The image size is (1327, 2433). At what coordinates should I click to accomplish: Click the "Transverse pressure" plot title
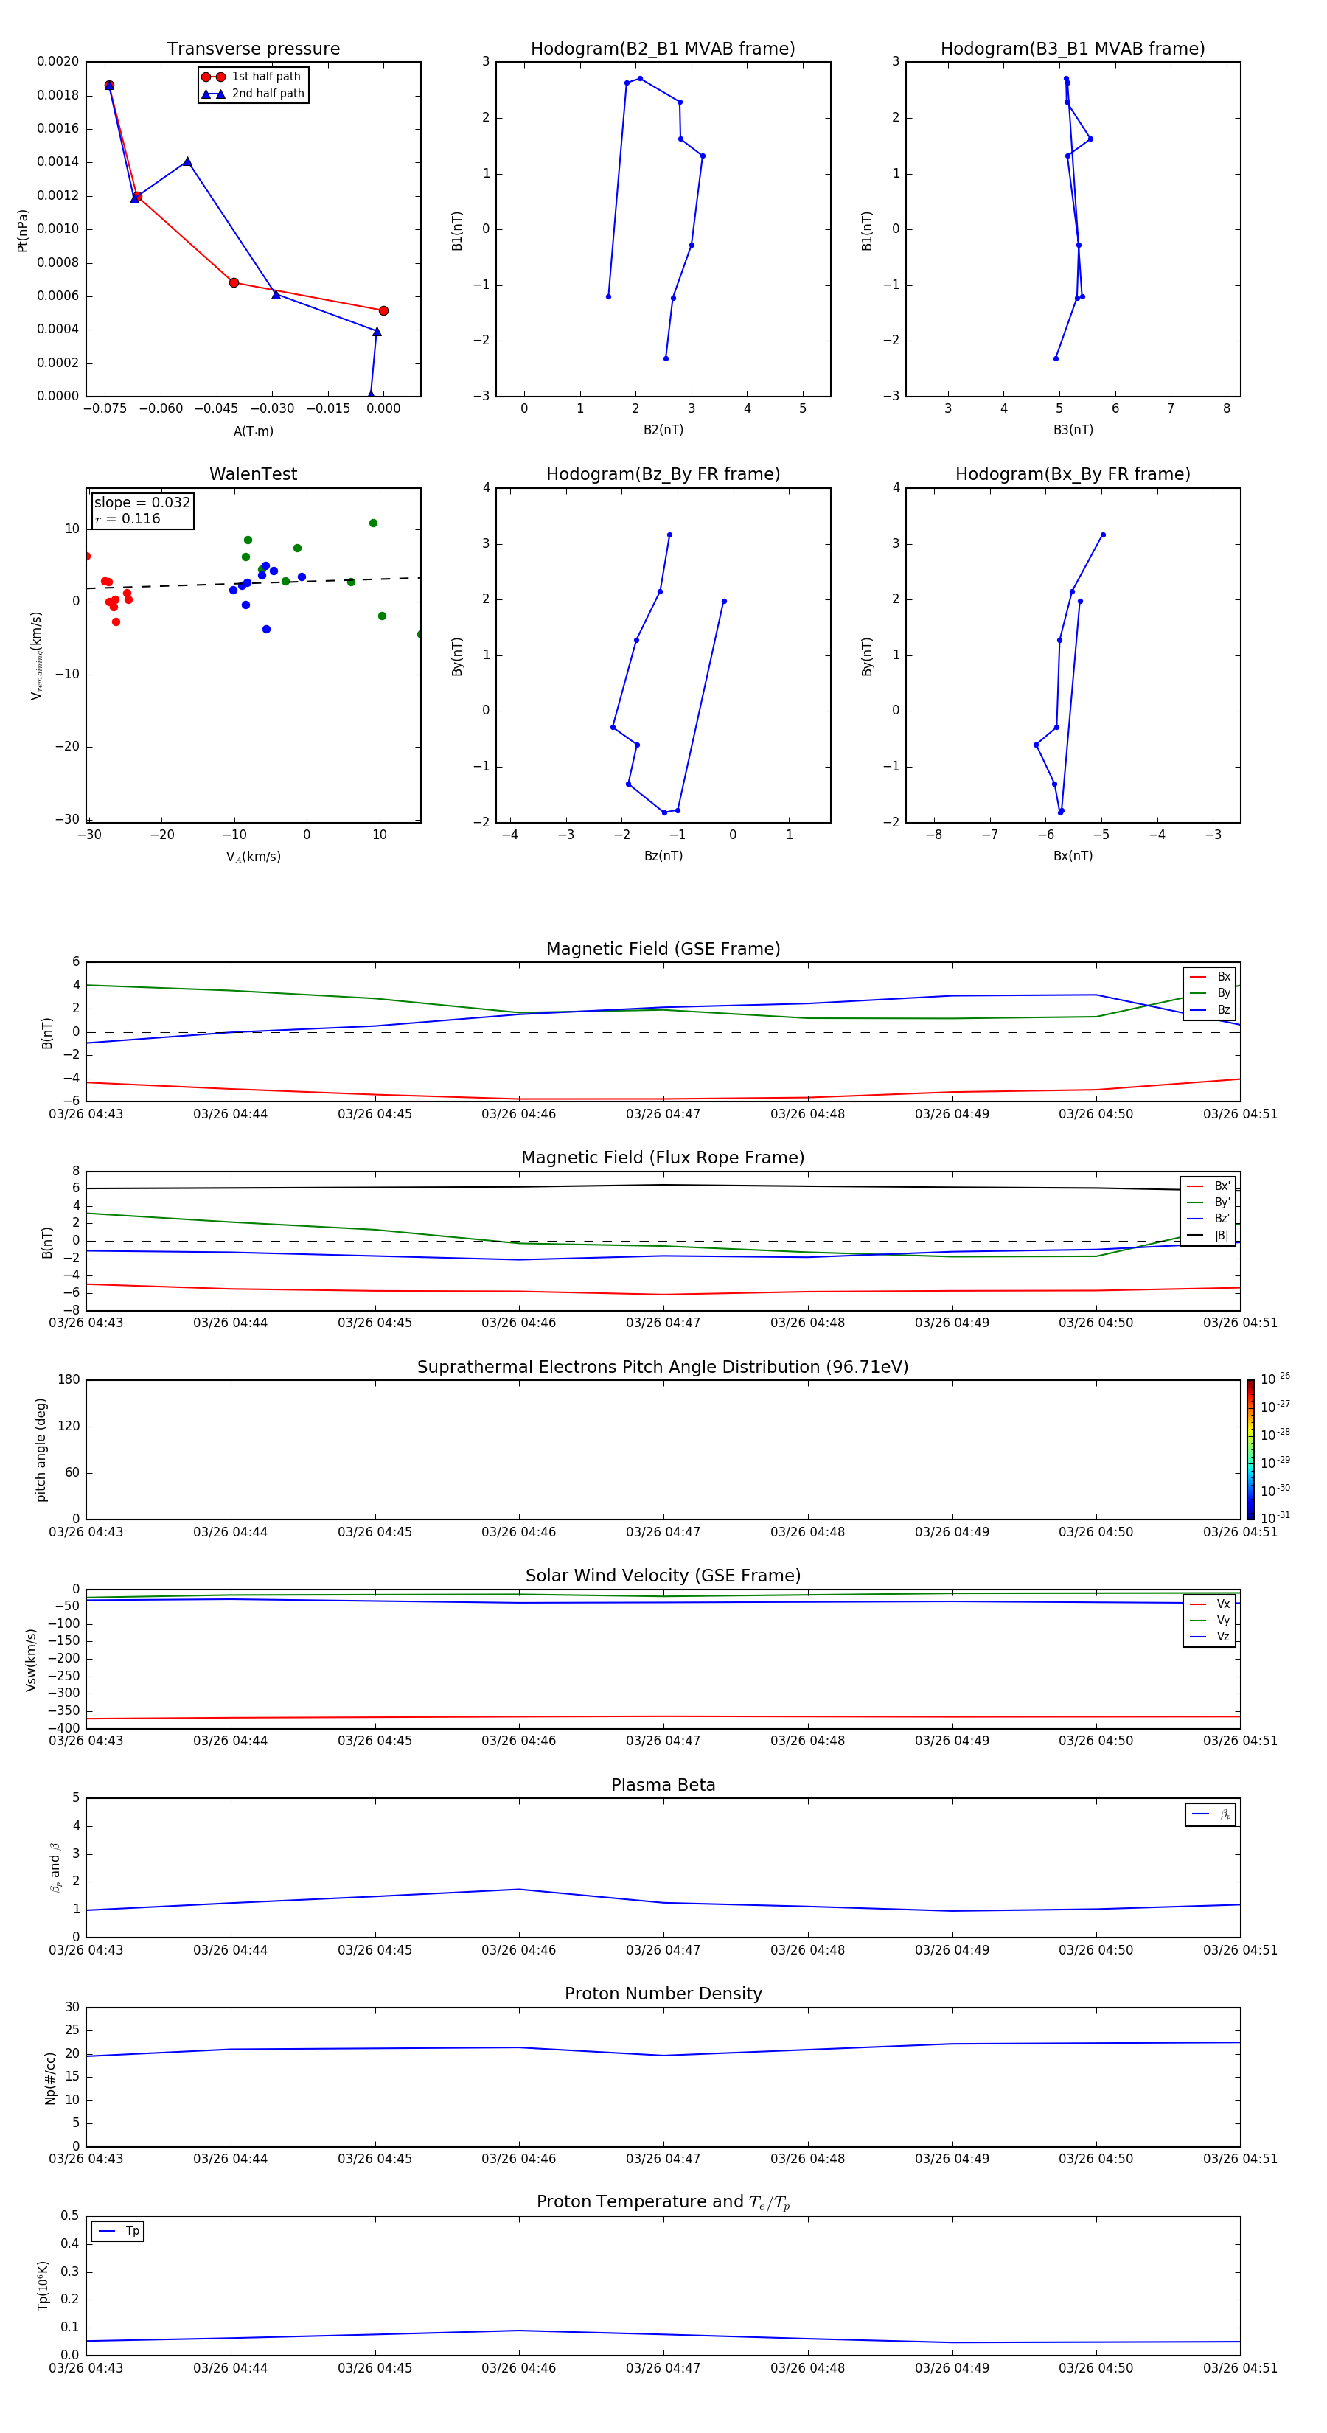tap(253, 49)
